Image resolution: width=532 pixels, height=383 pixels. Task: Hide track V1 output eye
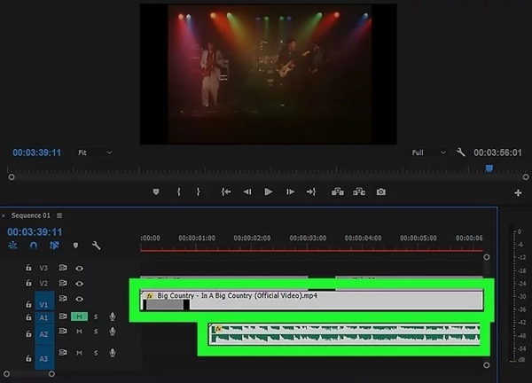coord(80,299)
